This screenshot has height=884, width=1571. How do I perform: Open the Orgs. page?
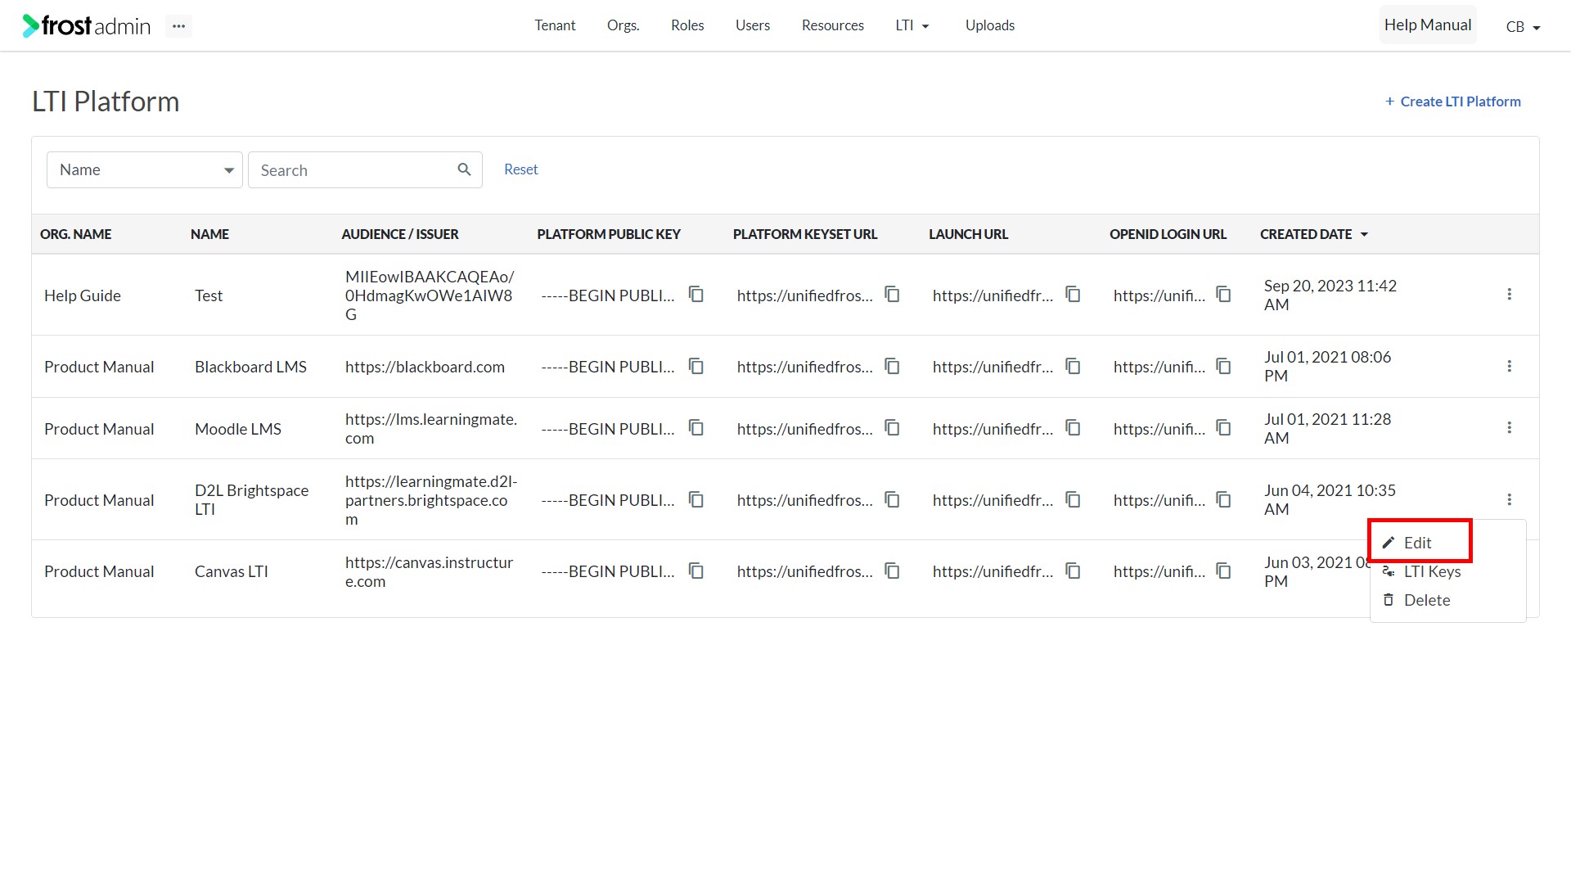point(623,25)
